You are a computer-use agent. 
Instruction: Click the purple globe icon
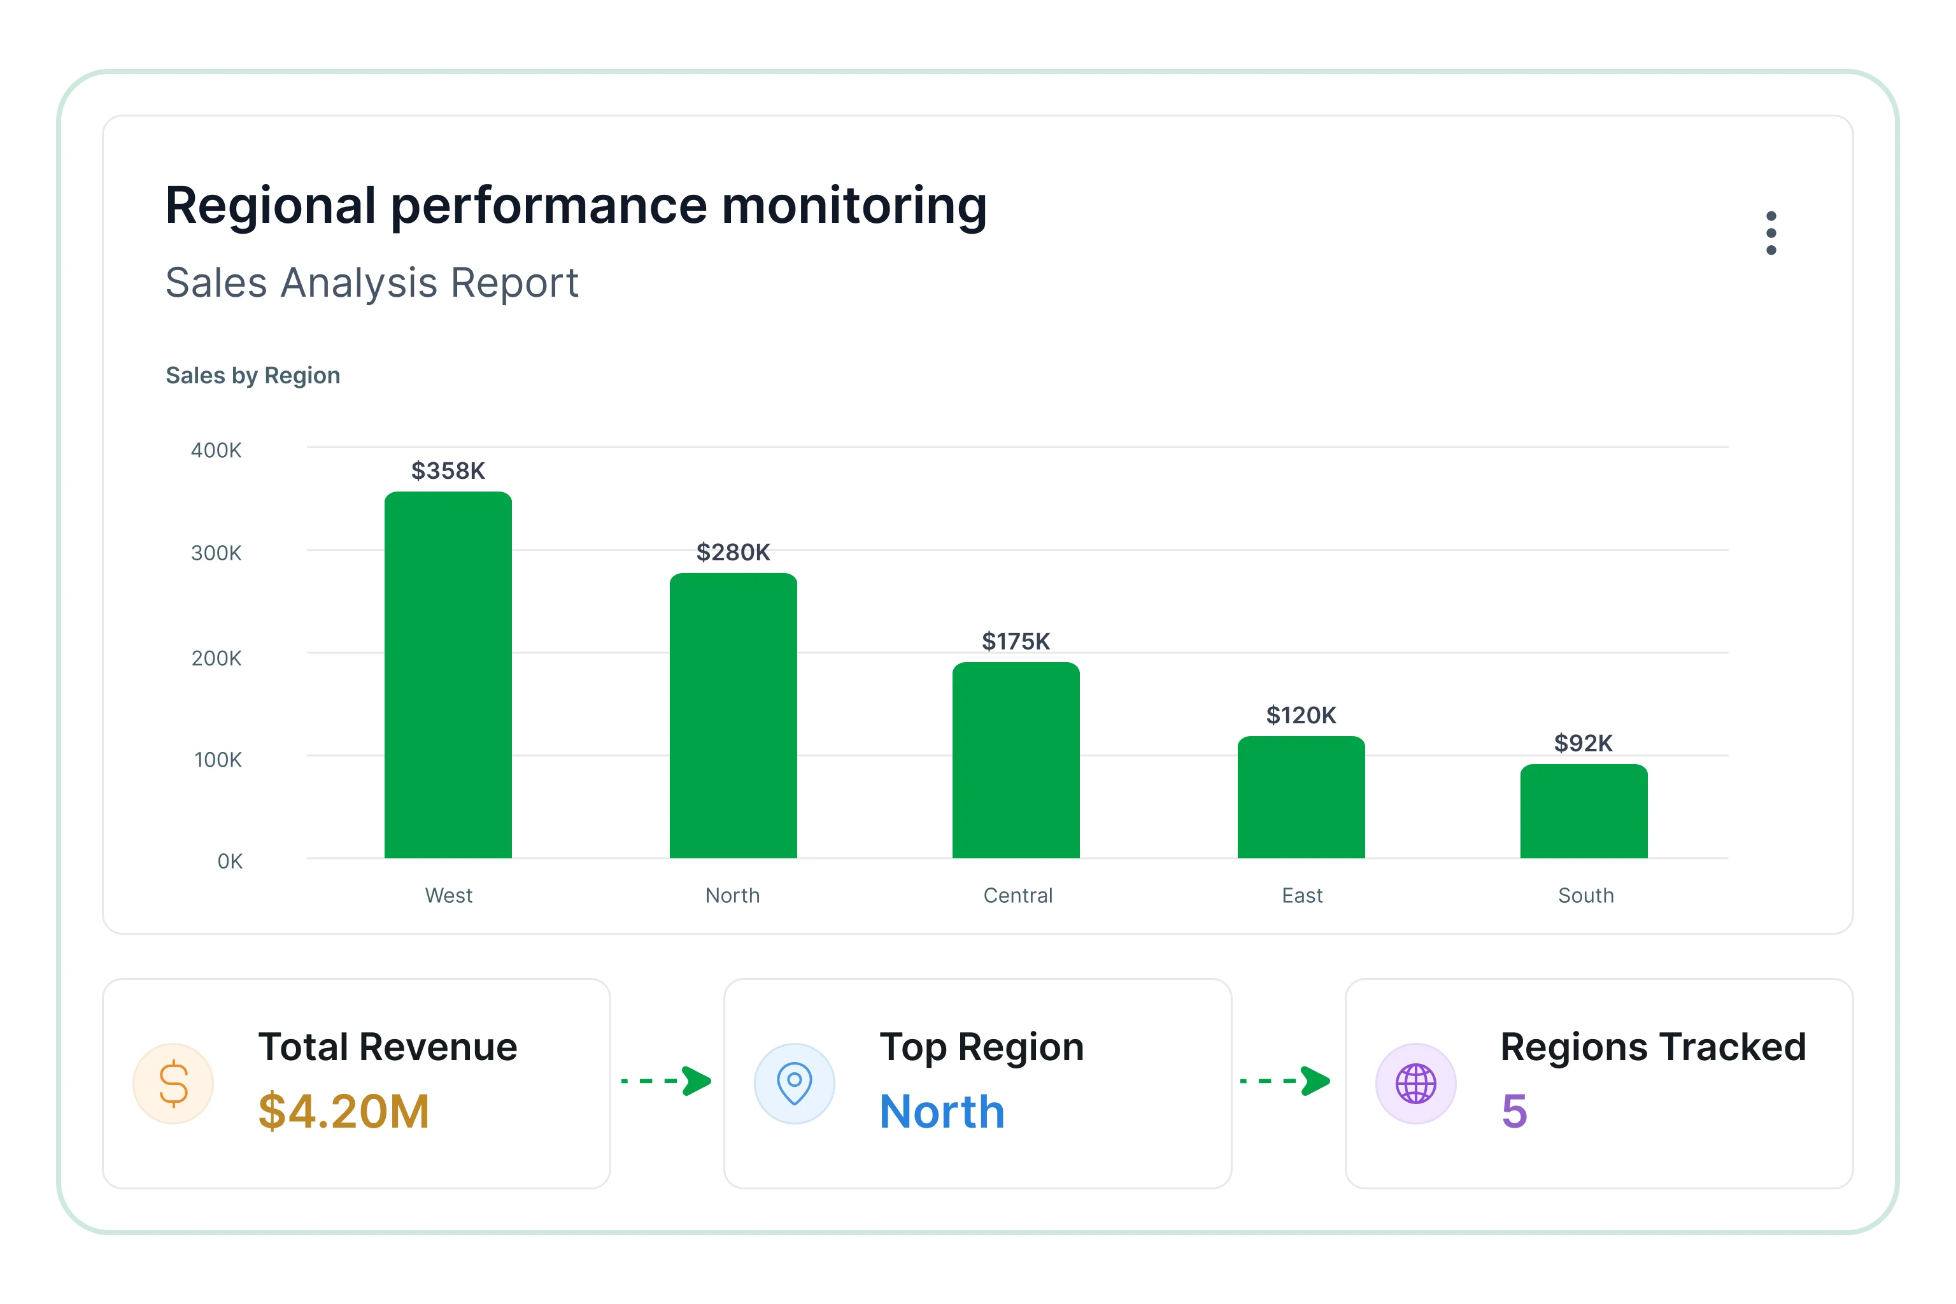pyautogui.click(x=1415, y=1084)
